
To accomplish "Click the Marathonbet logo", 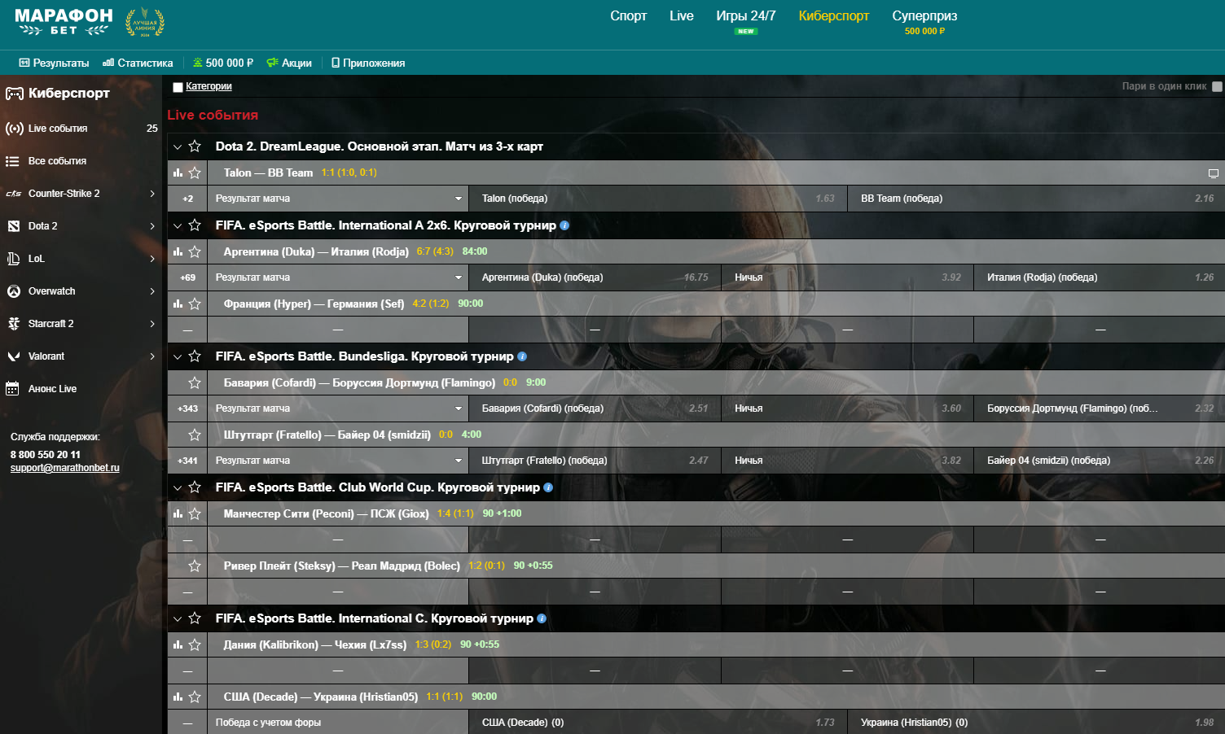I will 64,22.
